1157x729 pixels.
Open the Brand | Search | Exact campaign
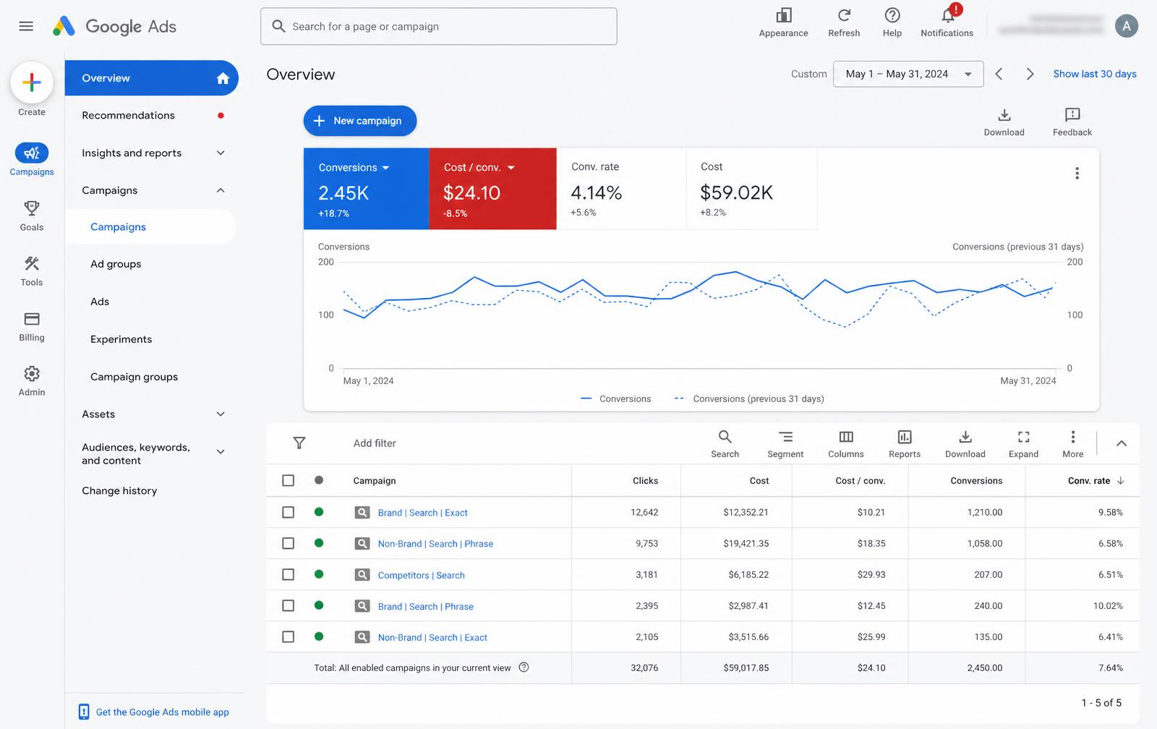coord(422,513)
